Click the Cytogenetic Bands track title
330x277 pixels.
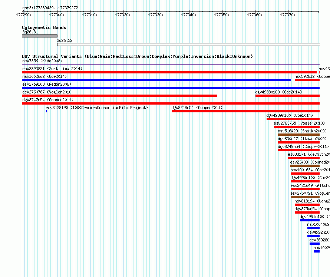[x=44, y=27]
